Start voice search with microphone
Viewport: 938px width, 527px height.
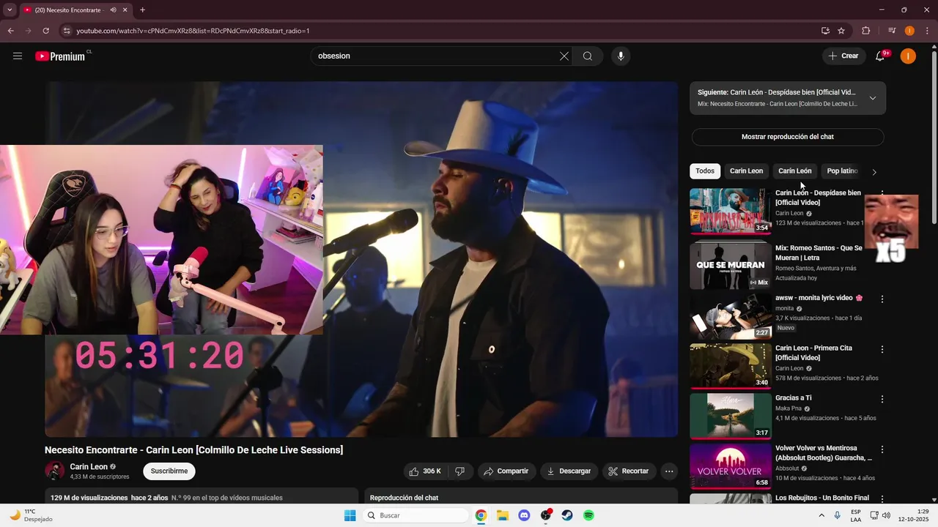[621, 56]
